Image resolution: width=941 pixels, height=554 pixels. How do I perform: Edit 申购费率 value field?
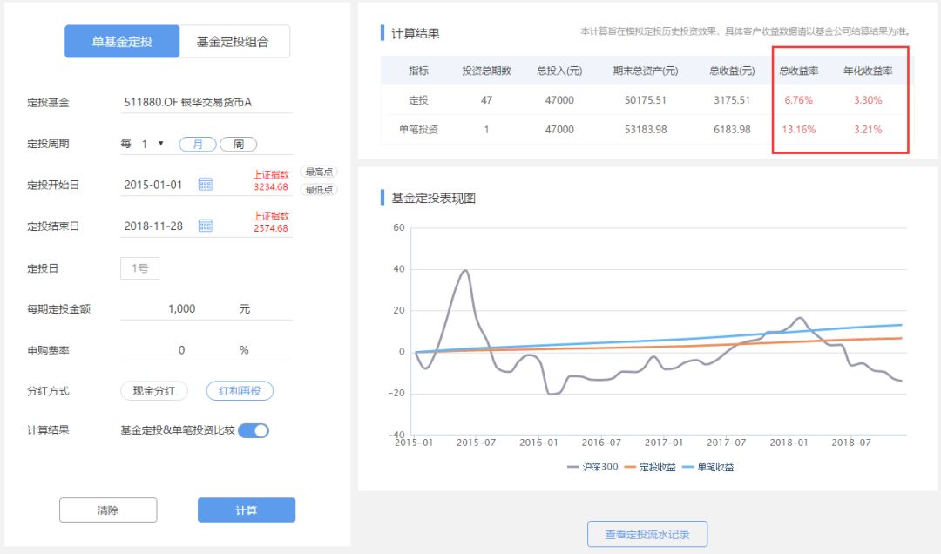(x=182, y=350)
